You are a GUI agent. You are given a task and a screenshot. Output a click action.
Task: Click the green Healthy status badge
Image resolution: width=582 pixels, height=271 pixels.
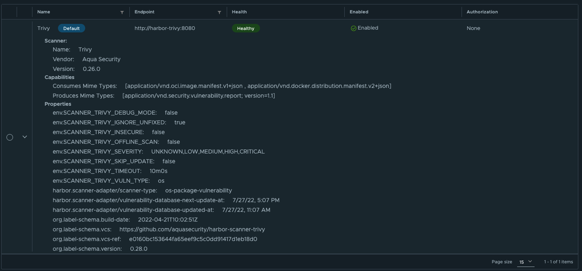pyautogui.click(x=246, y=28)
